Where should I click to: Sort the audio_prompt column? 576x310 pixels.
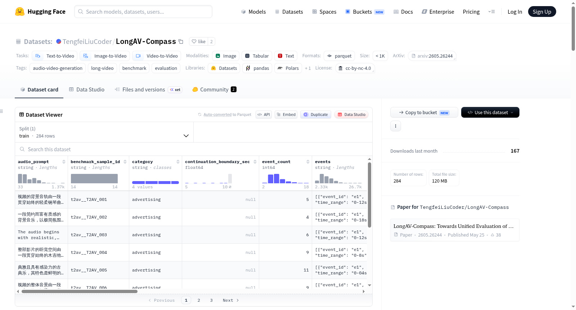(x=64, y=162)
